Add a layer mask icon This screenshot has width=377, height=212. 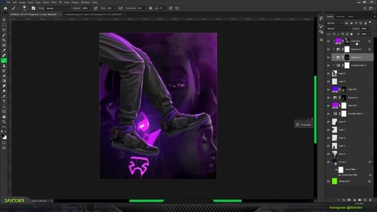click(x=349, y=200)
